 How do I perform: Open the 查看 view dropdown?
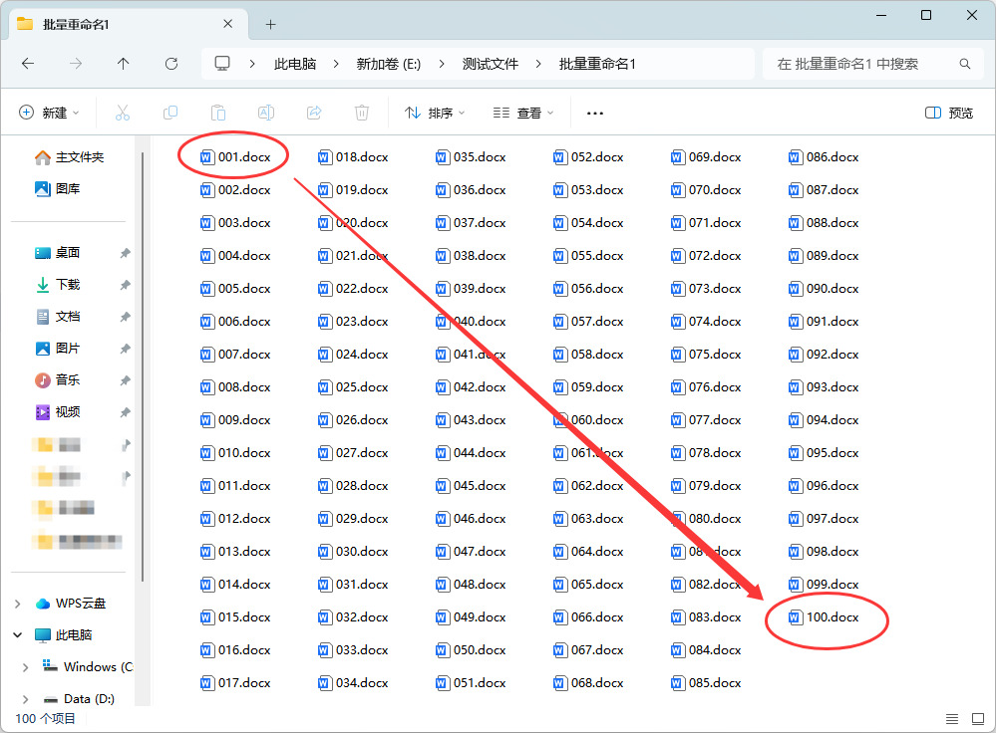[523, 113]
